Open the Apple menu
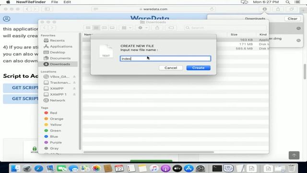 8,2
